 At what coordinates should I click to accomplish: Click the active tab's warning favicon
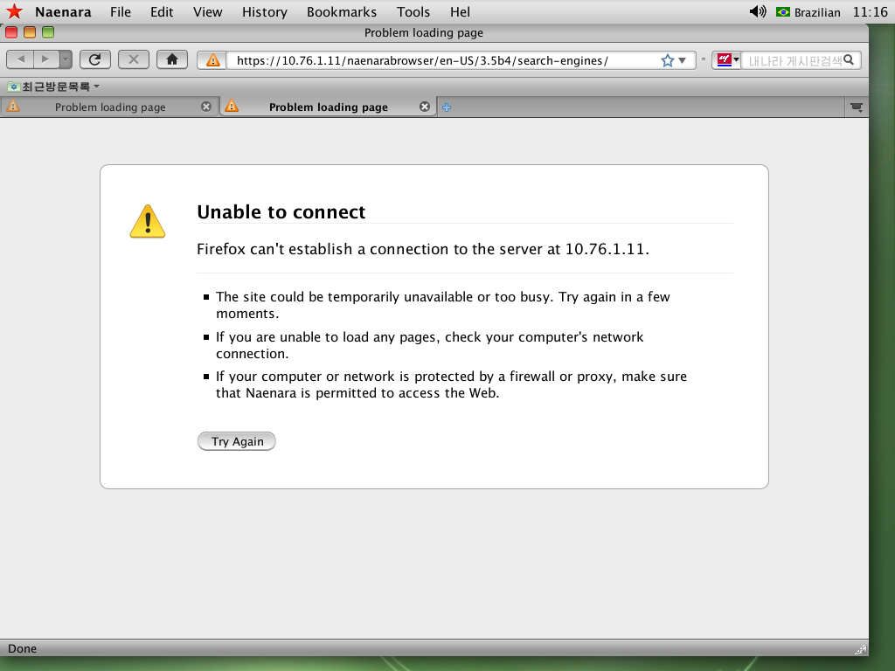(231, 106)
